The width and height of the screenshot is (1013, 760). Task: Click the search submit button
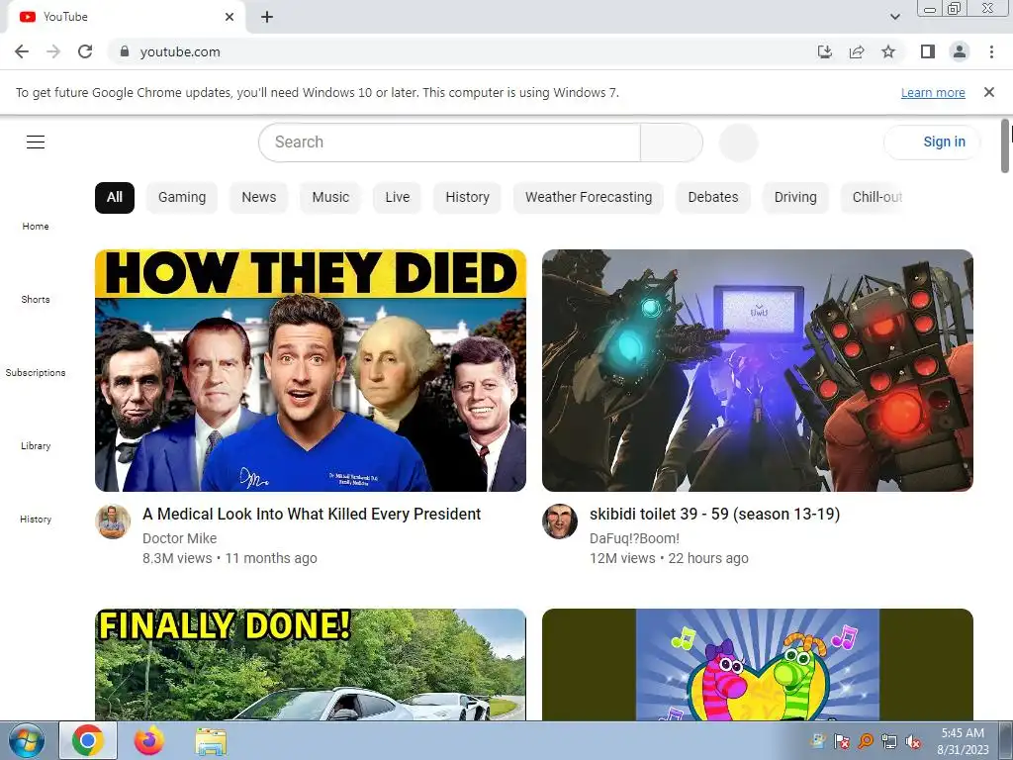[672, 142]
